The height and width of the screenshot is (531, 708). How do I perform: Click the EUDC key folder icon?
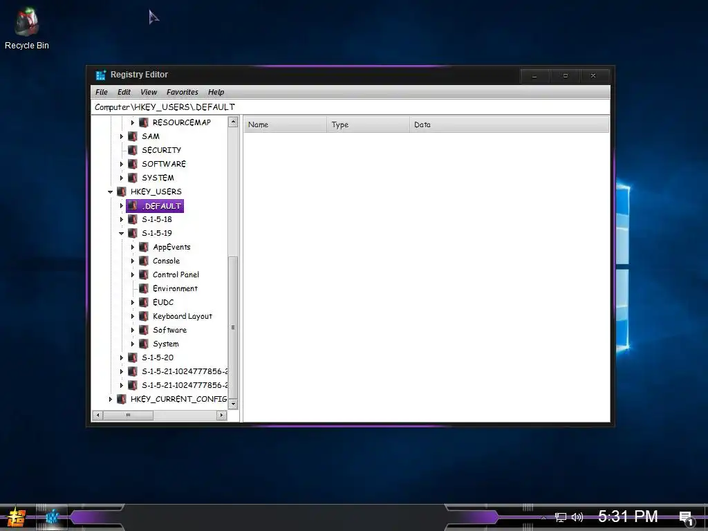[x=144, y=303]
